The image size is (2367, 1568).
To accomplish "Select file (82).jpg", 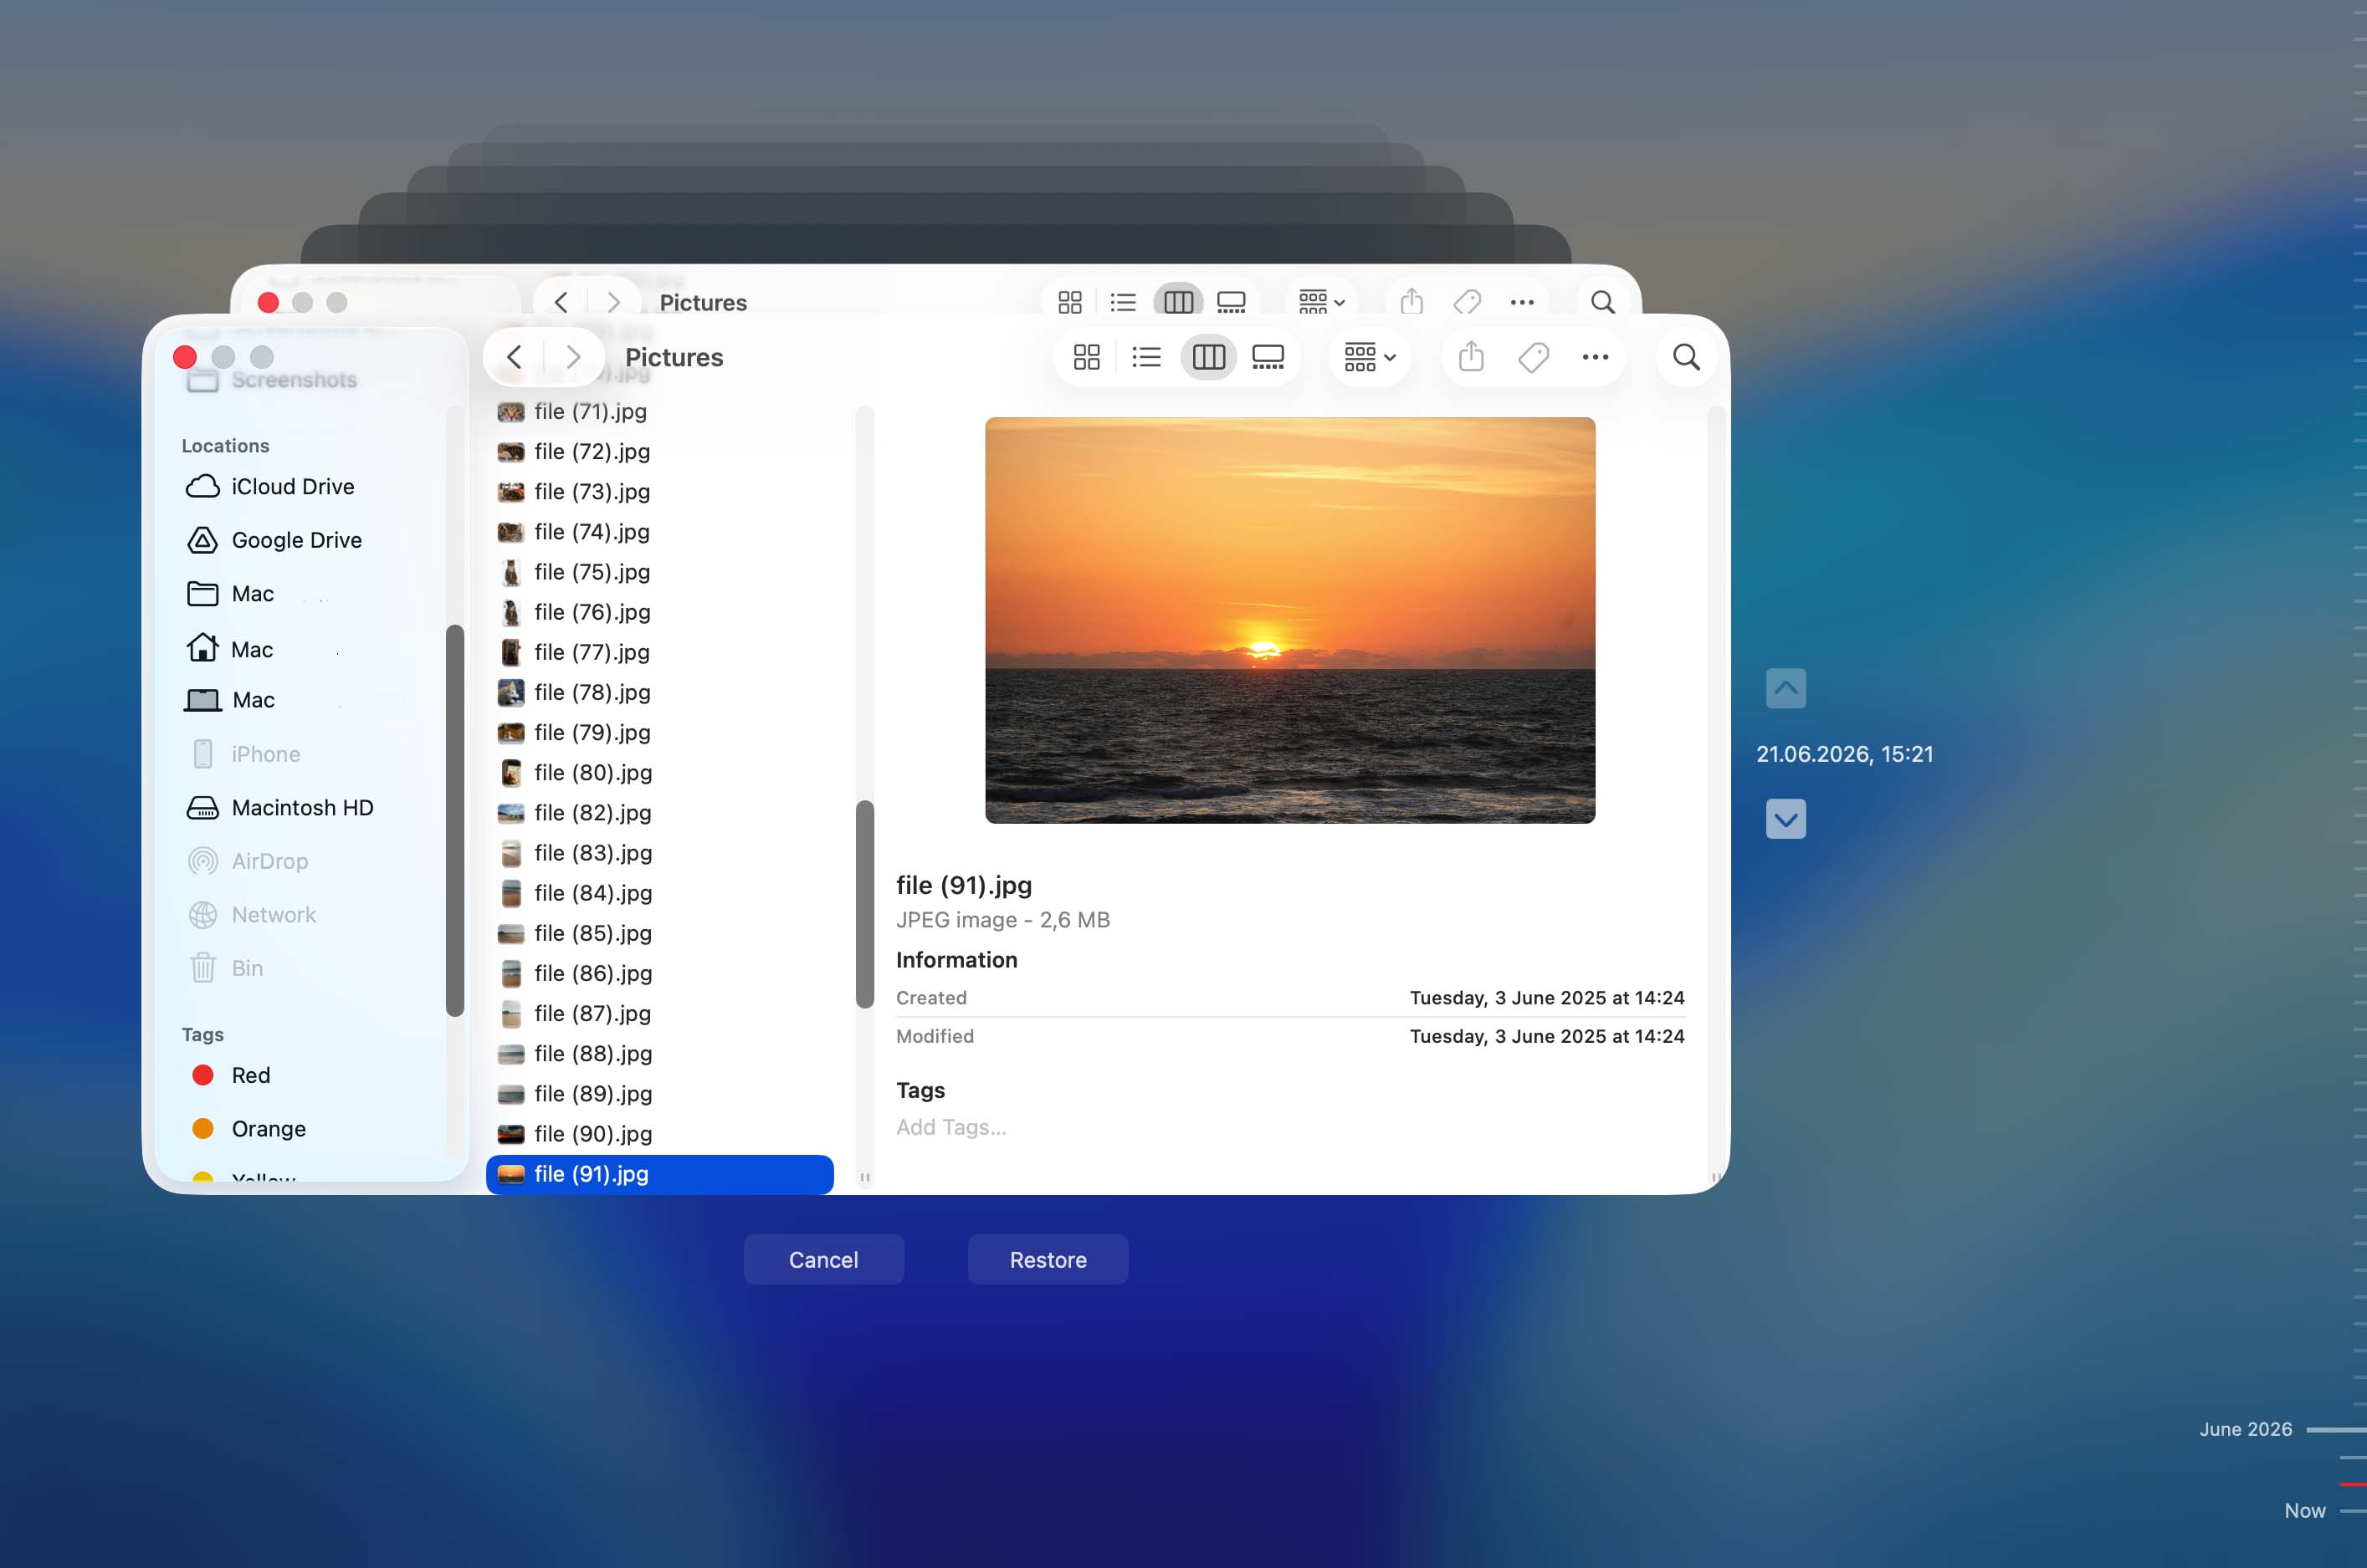I will 660,813.
